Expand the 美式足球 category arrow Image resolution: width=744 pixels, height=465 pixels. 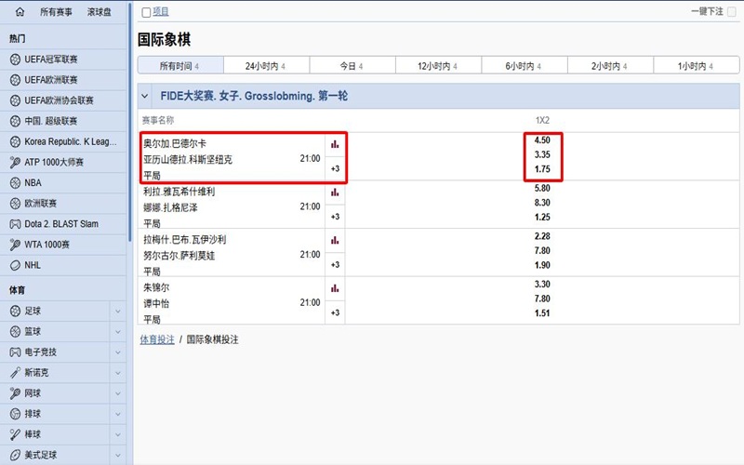coord(118,455)
